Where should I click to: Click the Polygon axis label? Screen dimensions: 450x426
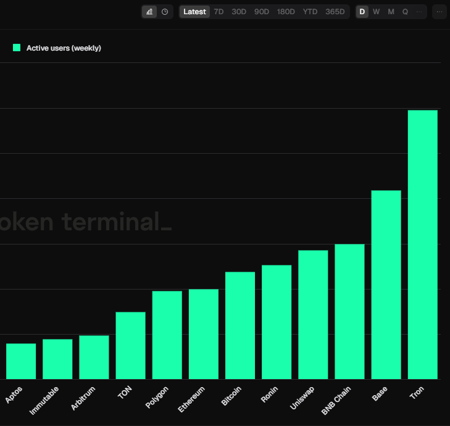[157, 397]
